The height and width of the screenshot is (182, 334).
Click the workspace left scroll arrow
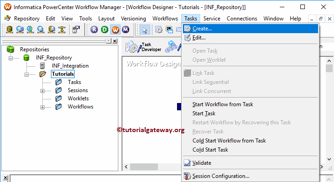pos(126,167)
